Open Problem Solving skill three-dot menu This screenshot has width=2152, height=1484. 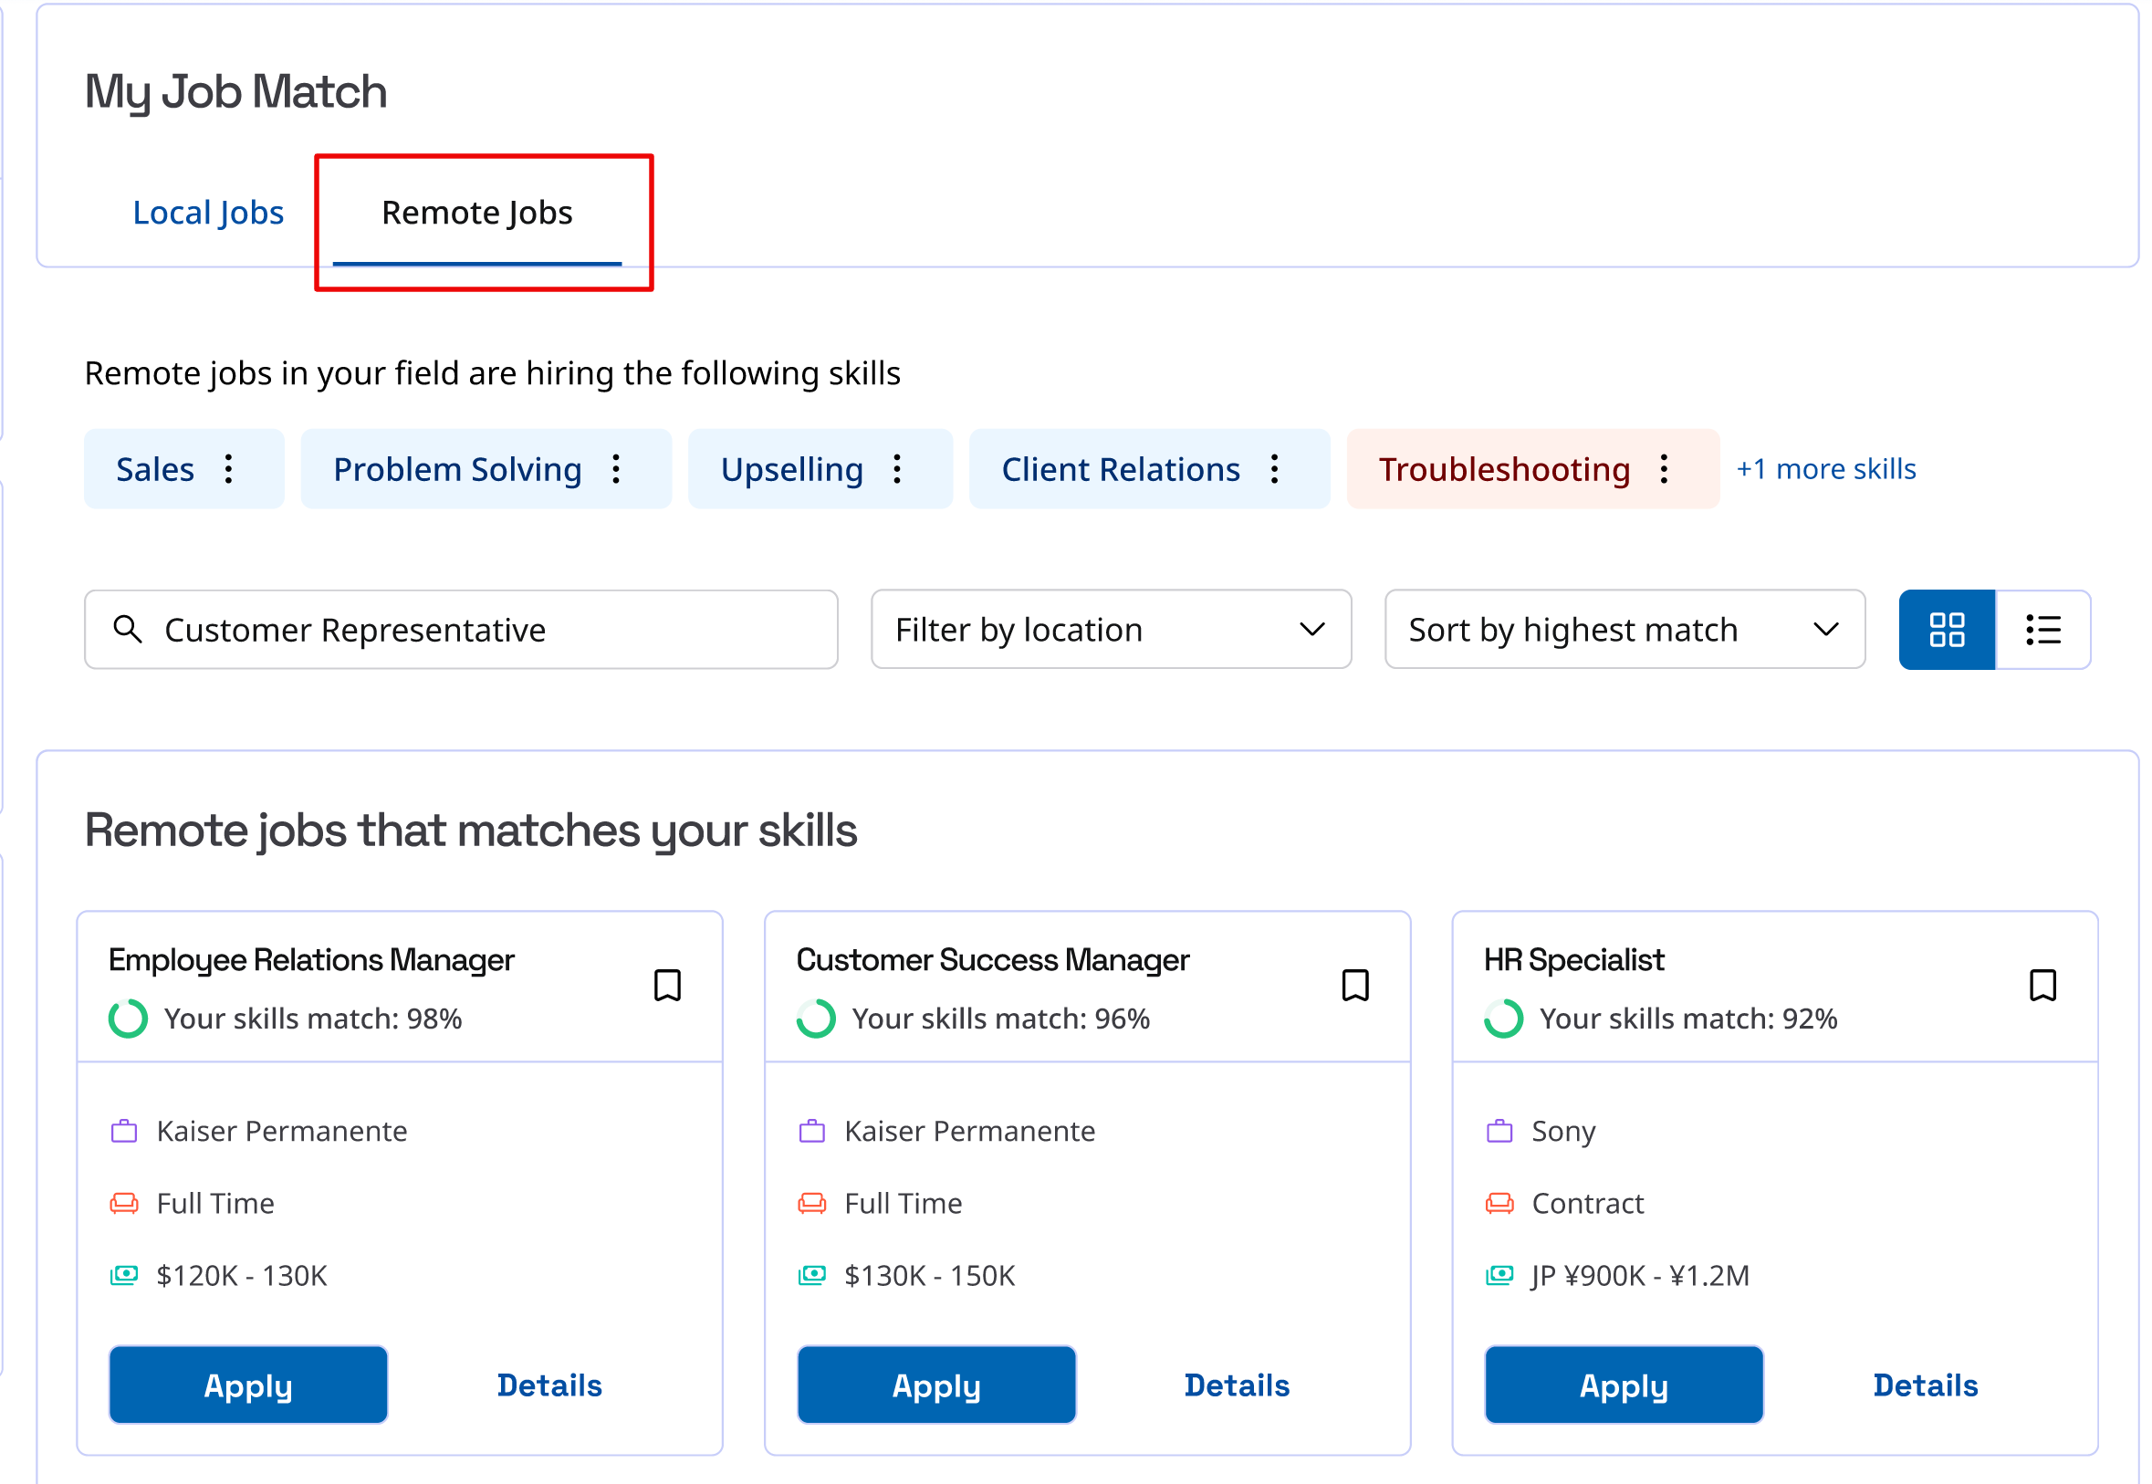coord(616,468)
